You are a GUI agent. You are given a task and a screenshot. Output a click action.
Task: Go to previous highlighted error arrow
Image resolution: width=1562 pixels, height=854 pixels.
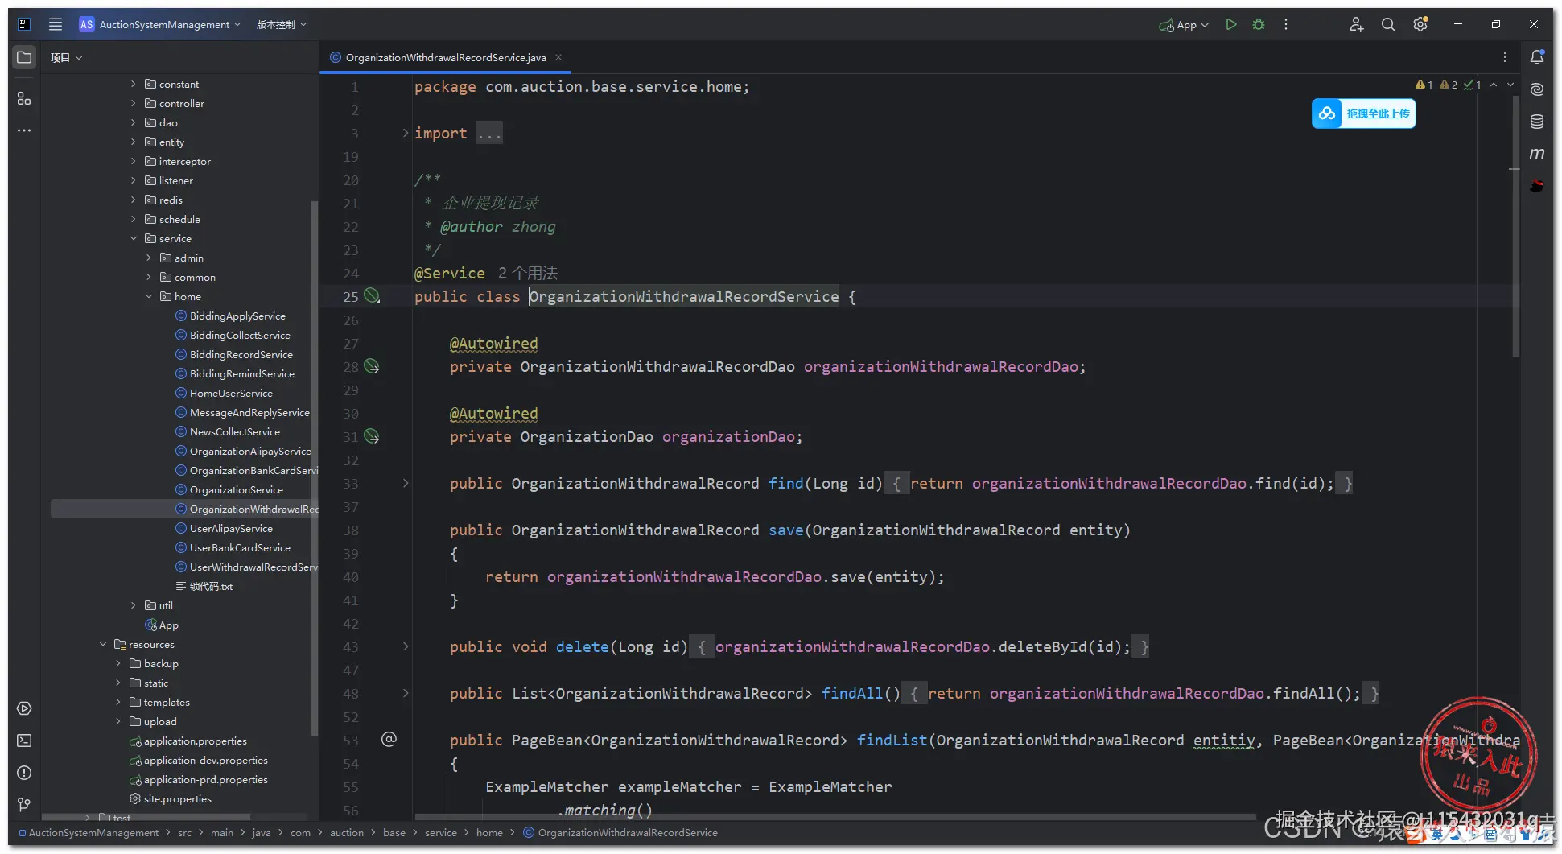[x=1494, y=85]
